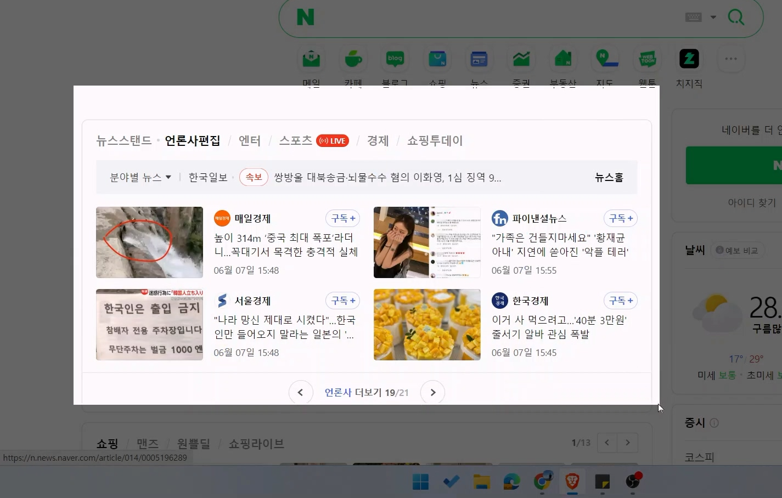Switch to the 경제 tab
This screenshot has height=498, width=782.
(378, 140)
